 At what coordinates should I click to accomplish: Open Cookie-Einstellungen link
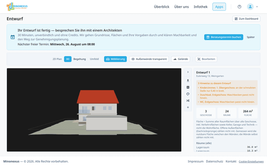click(x=251, y=161)
